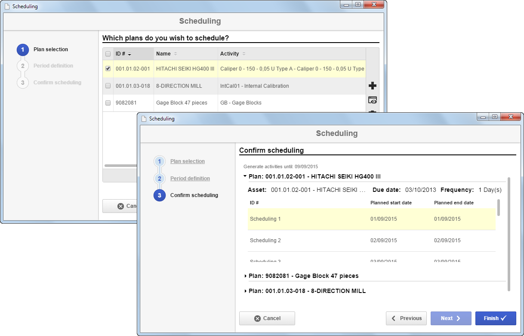
Task: Click Gage Block 47 pieces name cell
Action: (185, 103)
